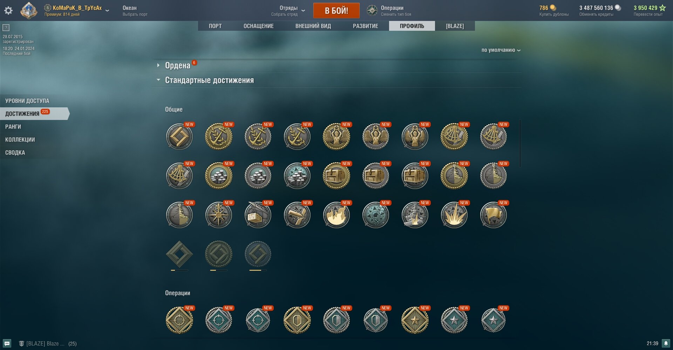Open the help question mark icon
673x350 pixels.
6,28
